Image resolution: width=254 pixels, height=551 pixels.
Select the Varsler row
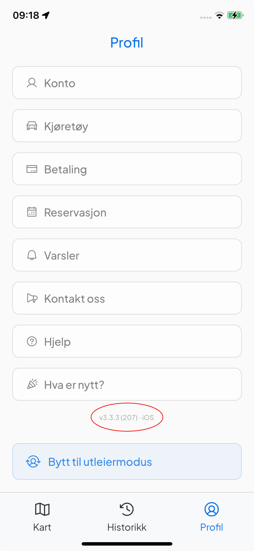pyautogui.click(x=127, y=255)
